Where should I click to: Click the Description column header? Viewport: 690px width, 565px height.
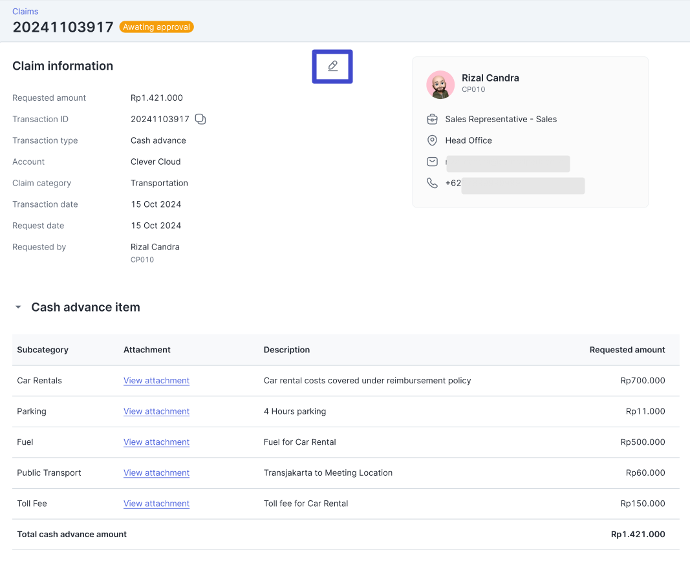coord(286,350)
